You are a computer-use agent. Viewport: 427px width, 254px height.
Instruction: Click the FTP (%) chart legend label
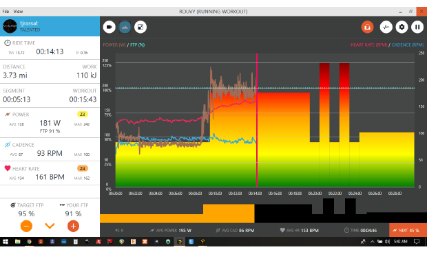coord(137,45)
